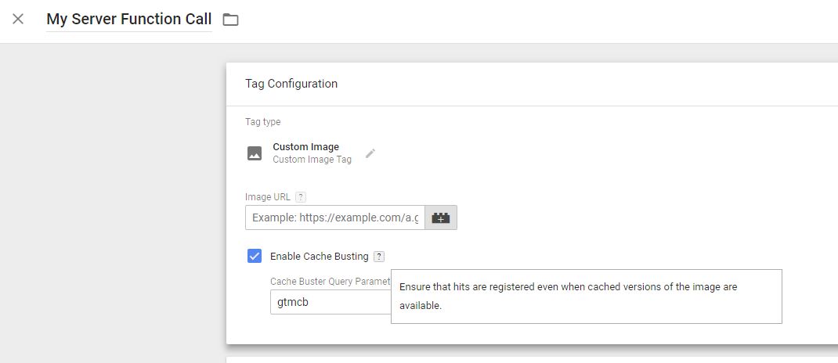Open the Image URL help question mark
The image size is (838, 363).
point(301,197)
